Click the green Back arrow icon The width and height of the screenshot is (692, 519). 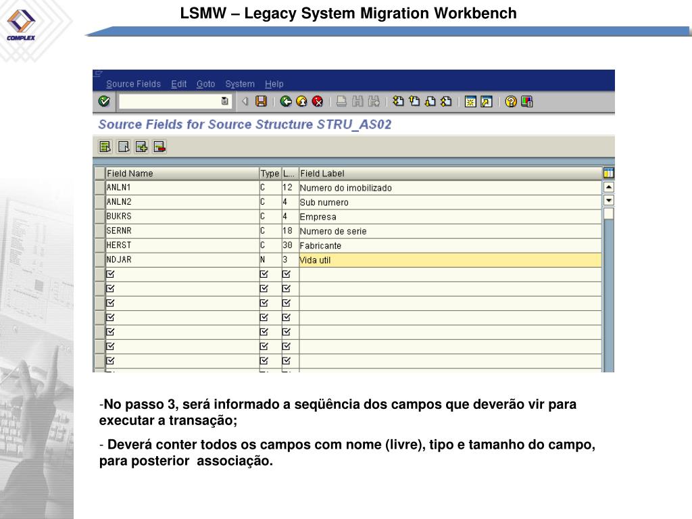pyautogui.click(x=286, y=101)
